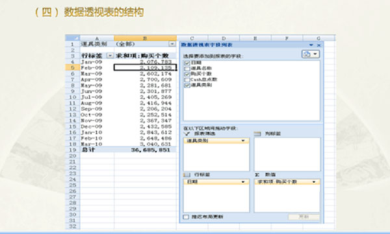390x234 pixels.
Task: Open the 道具类别 filter dropdown in cell B1
Action: [172, 44]
